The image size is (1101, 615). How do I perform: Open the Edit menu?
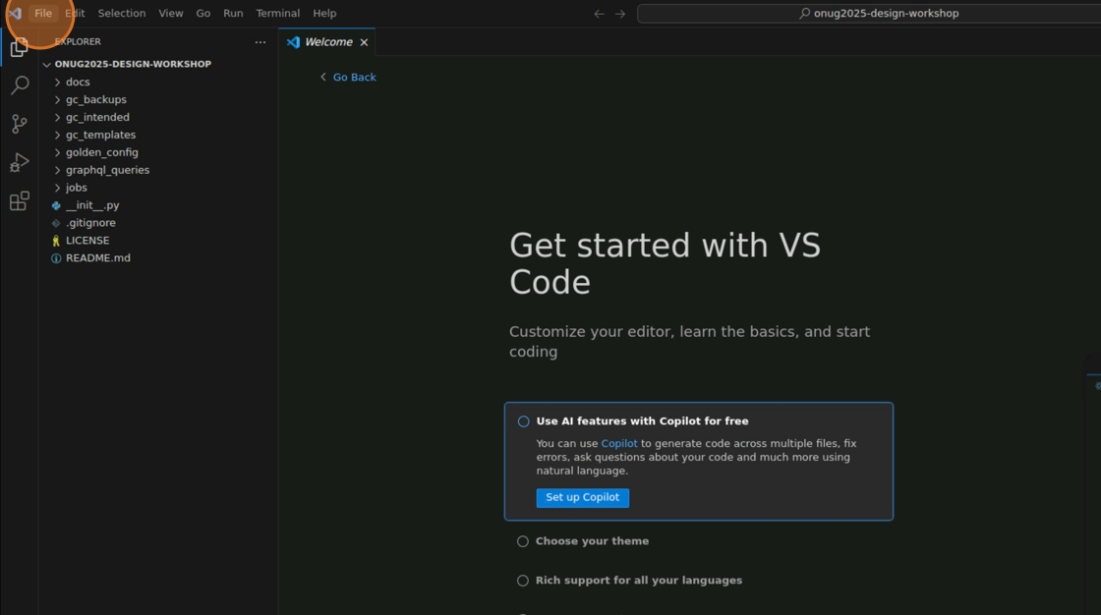[75, 14]
